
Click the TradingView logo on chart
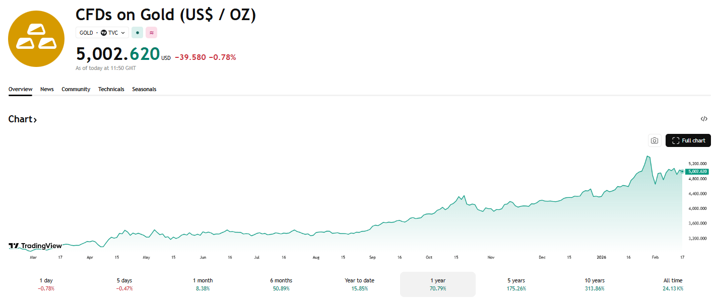pos(35,246)
